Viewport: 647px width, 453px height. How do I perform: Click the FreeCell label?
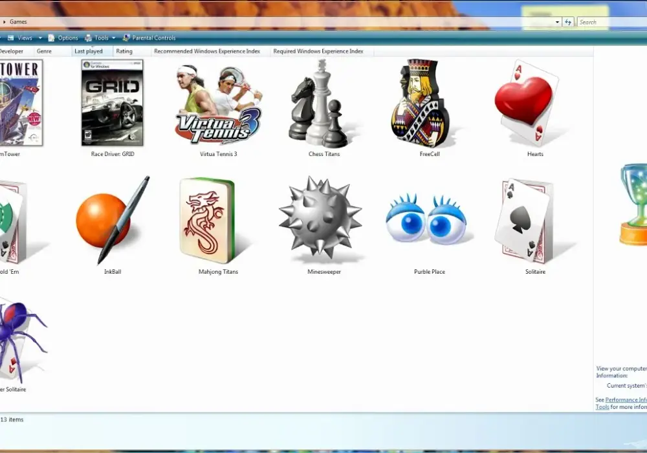click(x=430, y=154)
